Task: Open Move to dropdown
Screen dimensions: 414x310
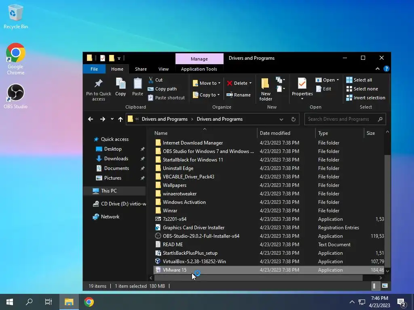Action: pyautogui.click(x=207, y=83)
